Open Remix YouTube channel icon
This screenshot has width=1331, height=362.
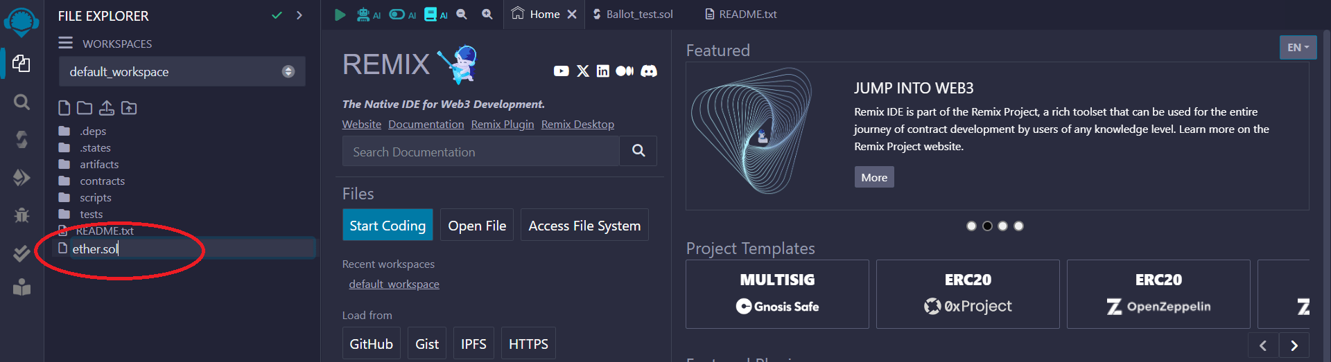pyautogui.click(x=562, y=71)
